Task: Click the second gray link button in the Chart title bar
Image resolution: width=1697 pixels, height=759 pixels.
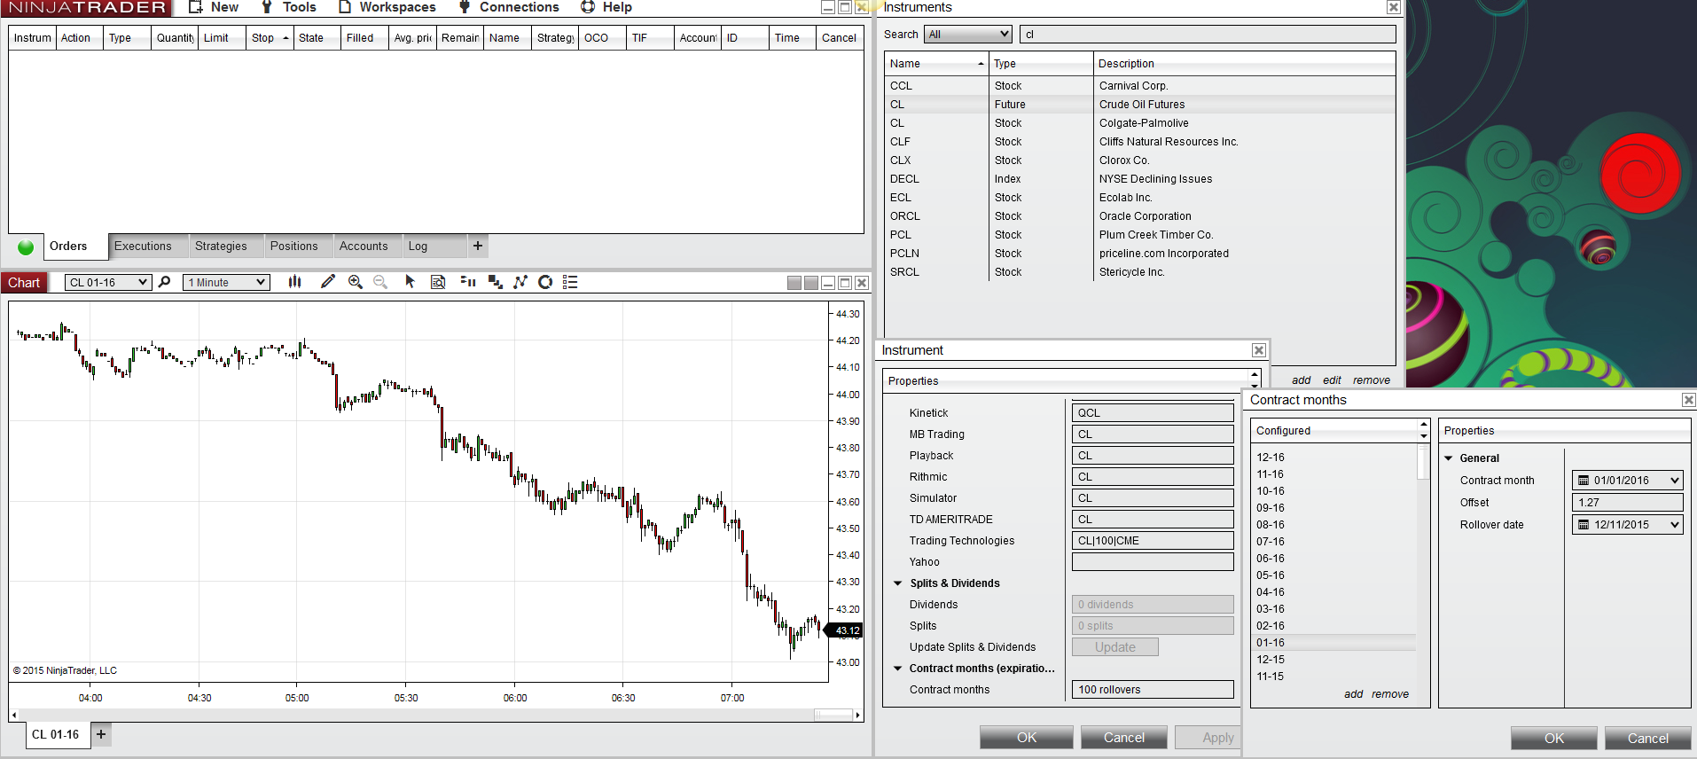Action: pyautogui.click(x=811, y=283)
